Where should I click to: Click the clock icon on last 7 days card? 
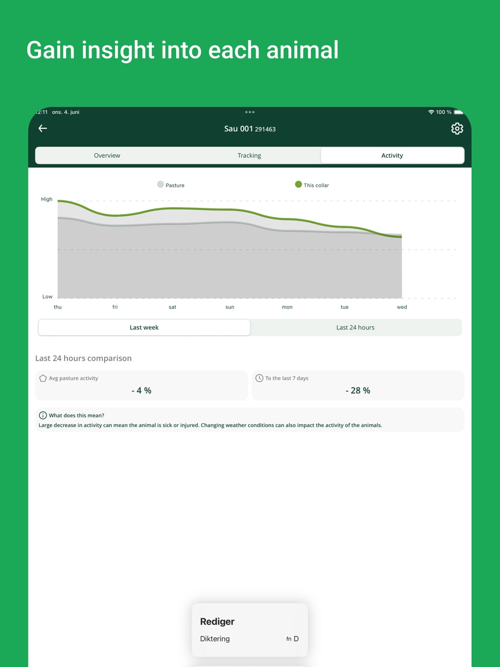[259, 378]
